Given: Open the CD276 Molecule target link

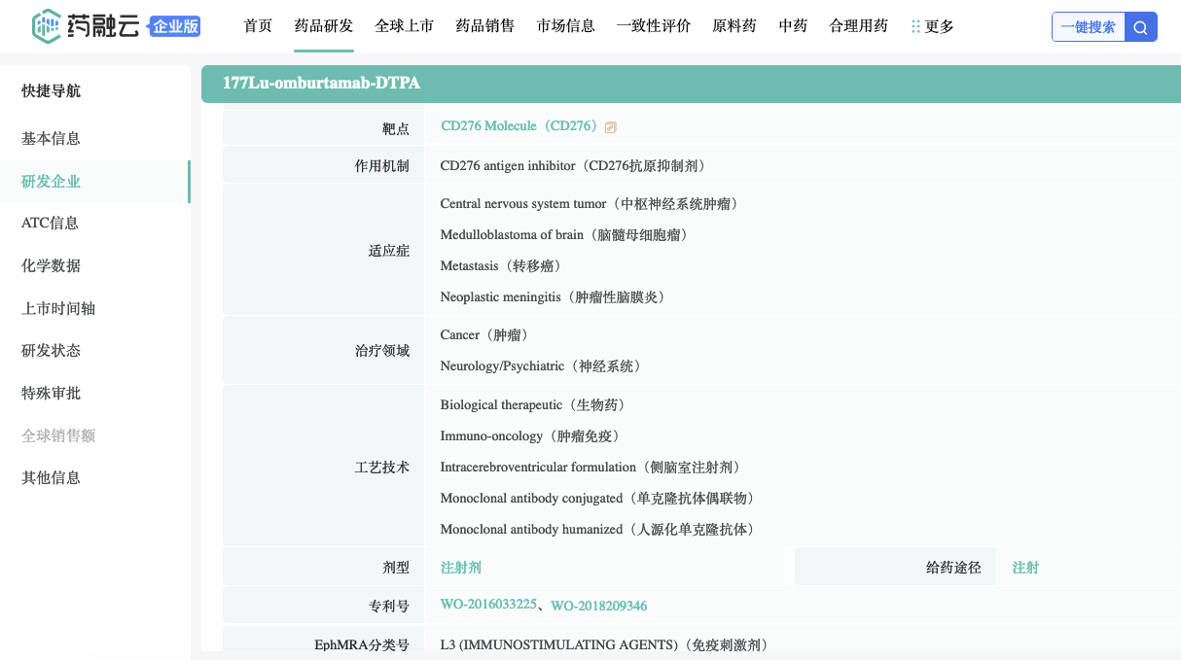Looking at the screenshot, I should 520,126.
